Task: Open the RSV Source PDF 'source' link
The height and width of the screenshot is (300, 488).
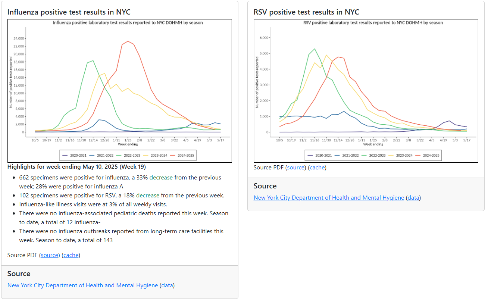Action: 295,168
